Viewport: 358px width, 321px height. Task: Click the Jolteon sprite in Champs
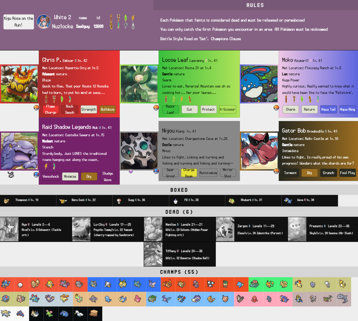[123, 284]
